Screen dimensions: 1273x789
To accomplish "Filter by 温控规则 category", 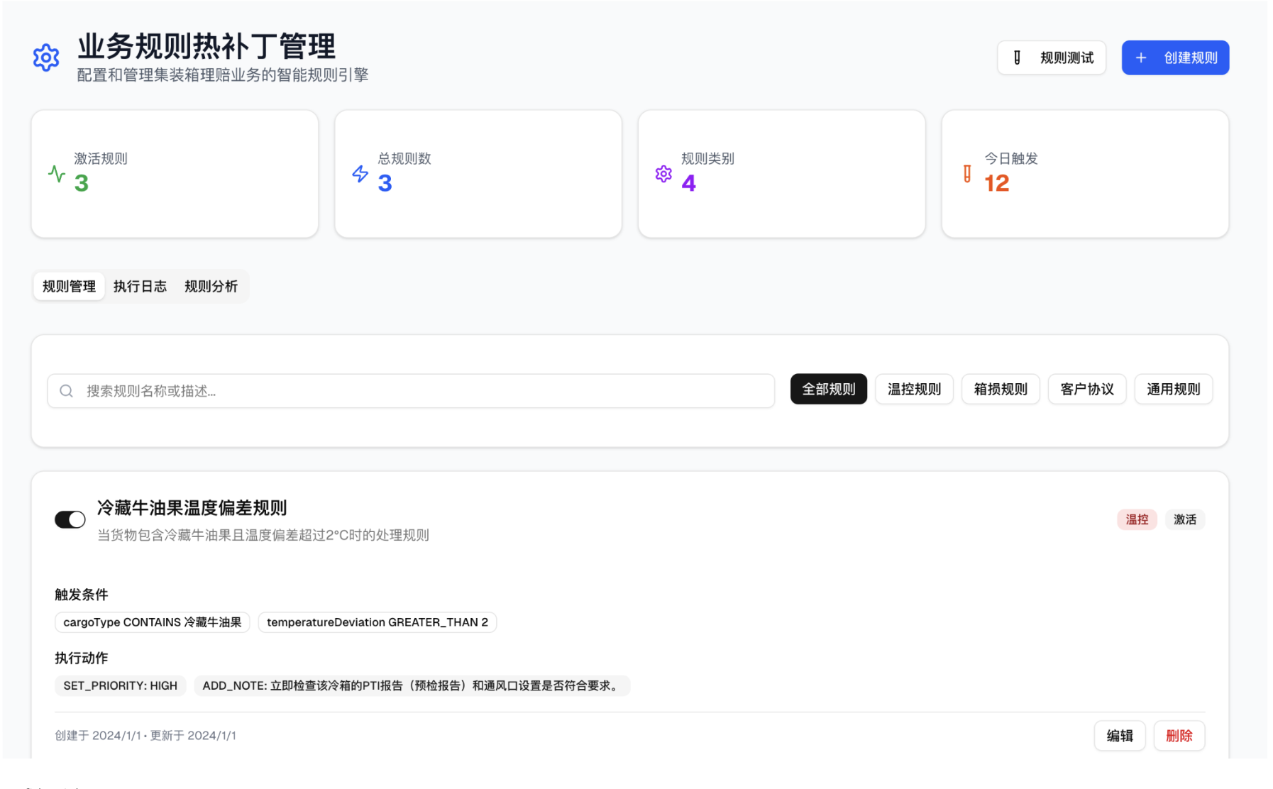I will 914,390.
